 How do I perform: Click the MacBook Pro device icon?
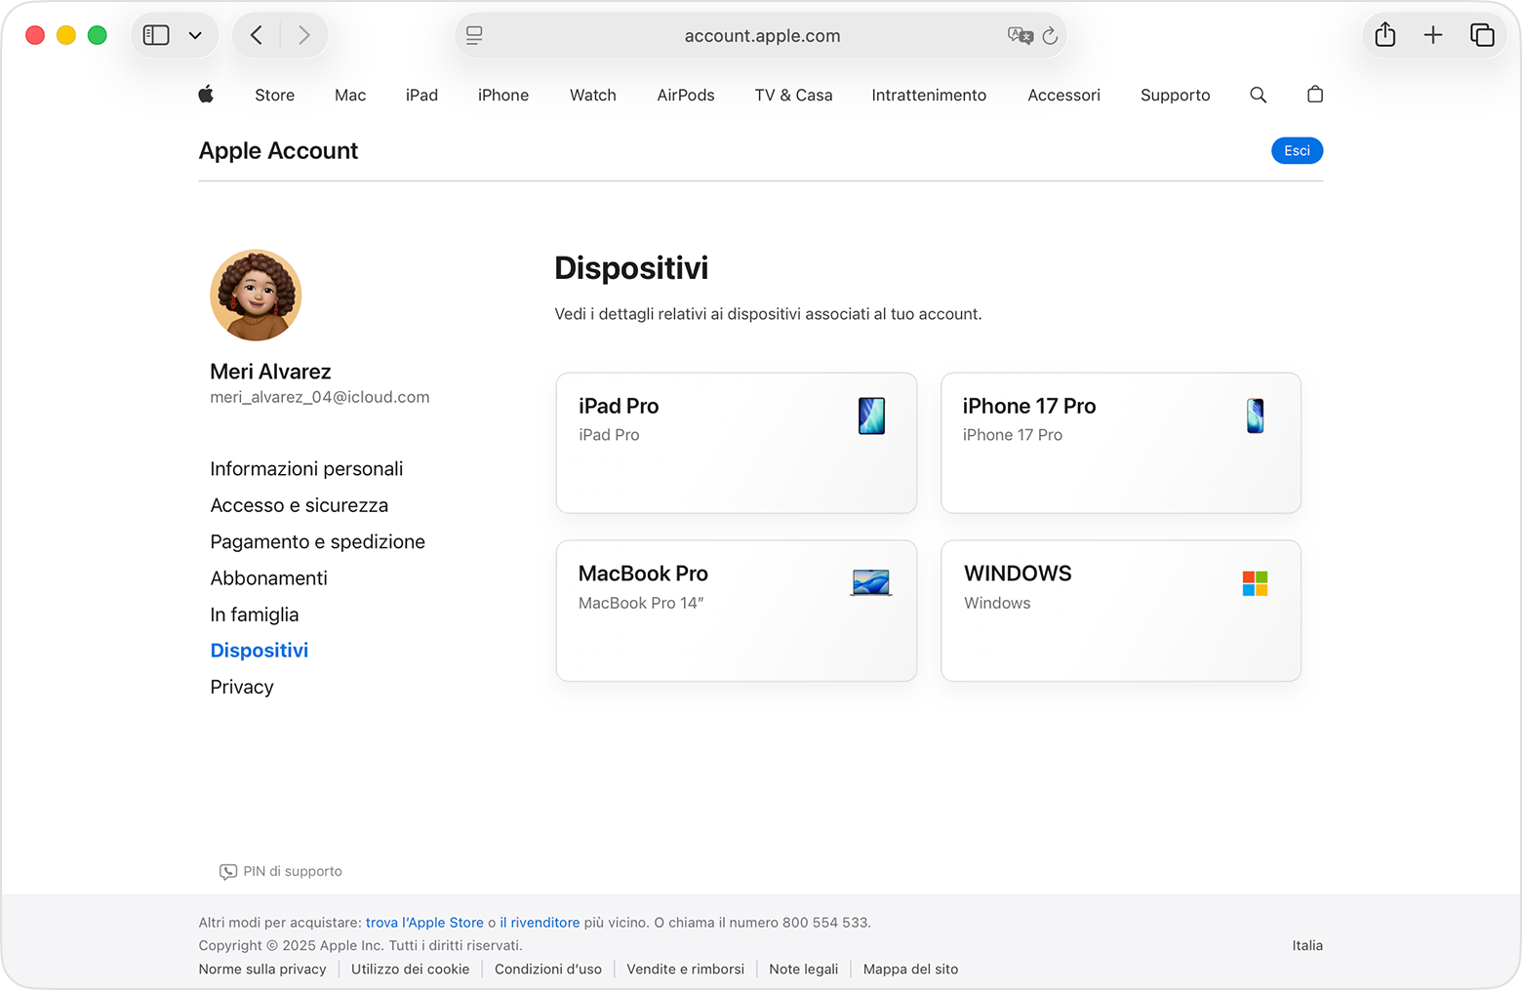(869, 582)
